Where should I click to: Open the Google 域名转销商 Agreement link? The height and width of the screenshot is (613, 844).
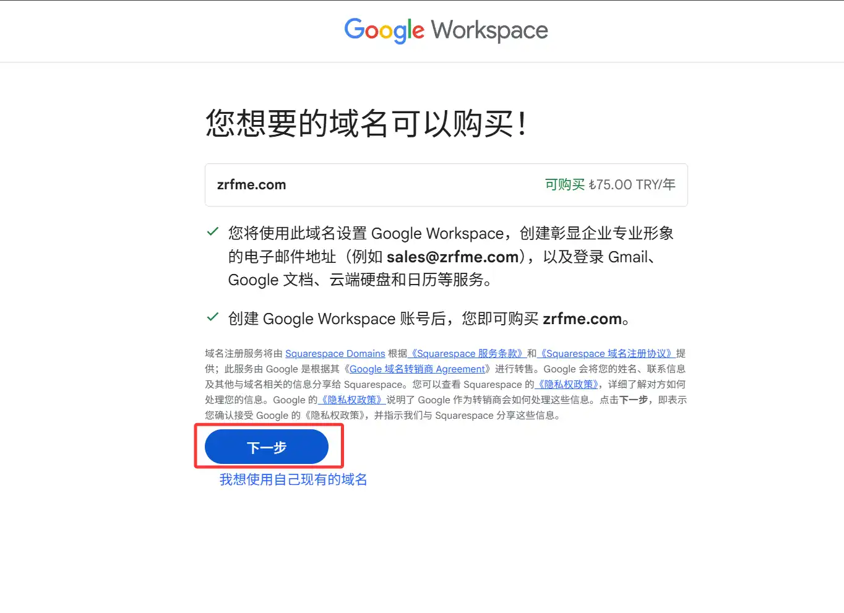[417, 369]
